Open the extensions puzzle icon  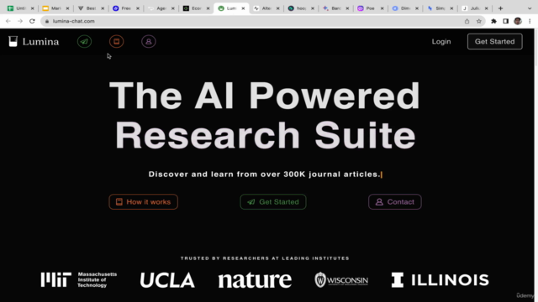pyautogui.click(x=493, y=21)
